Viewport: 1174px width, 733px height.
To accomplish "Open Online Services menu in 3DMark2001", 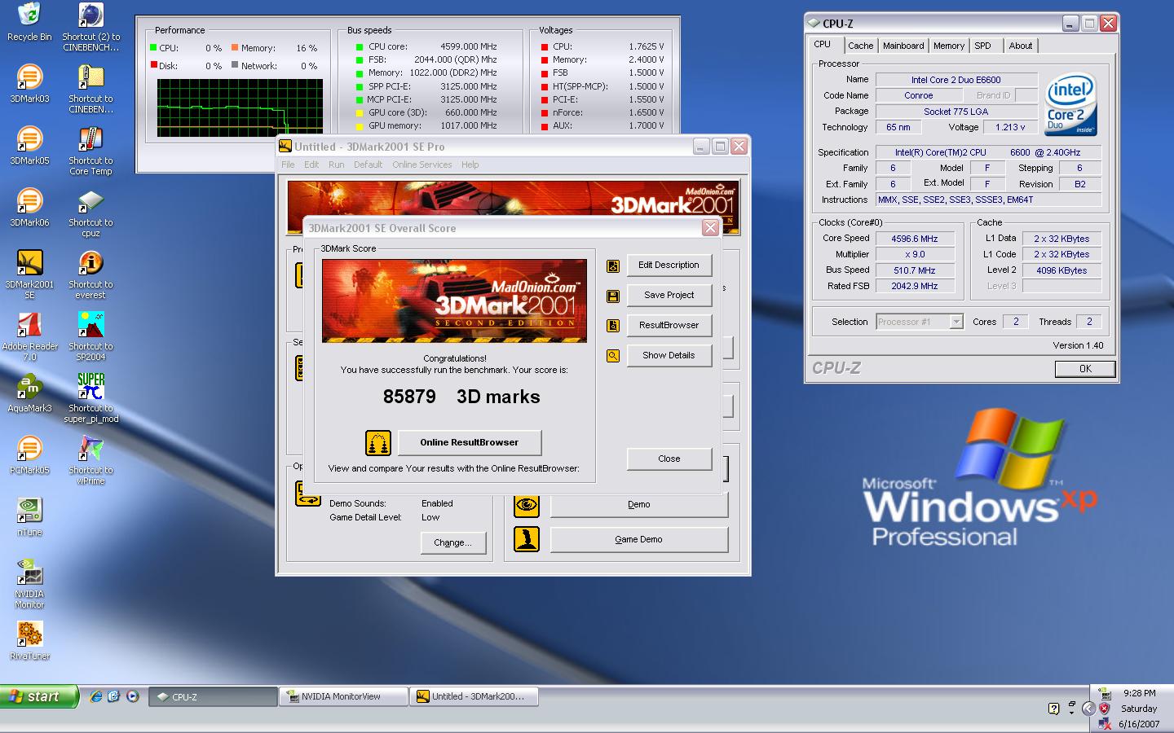I will click(x=421, y=165).
